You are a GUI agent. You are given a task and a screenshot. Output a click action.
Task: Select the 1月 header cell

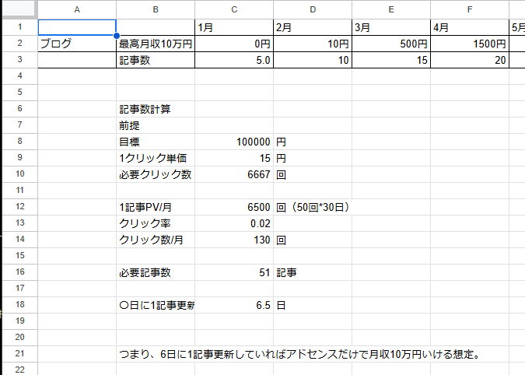pos(233,27)
